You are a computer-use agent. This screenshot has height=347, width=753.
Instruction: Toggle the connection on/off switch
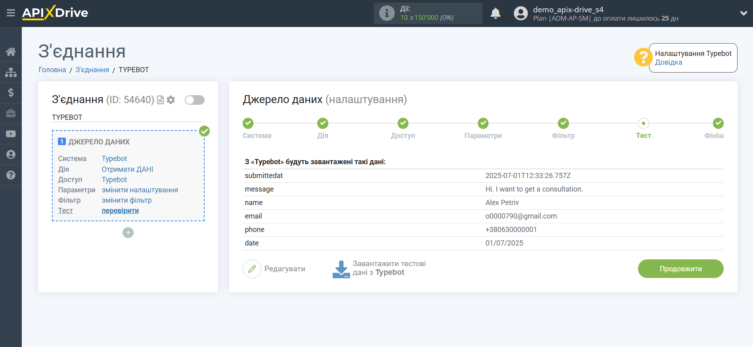coord(195,100)
